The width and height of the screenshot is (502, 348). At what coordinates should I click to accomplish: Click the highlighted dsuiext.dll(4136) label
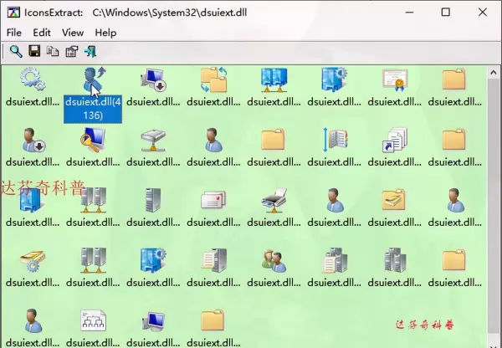pos(93,109)
